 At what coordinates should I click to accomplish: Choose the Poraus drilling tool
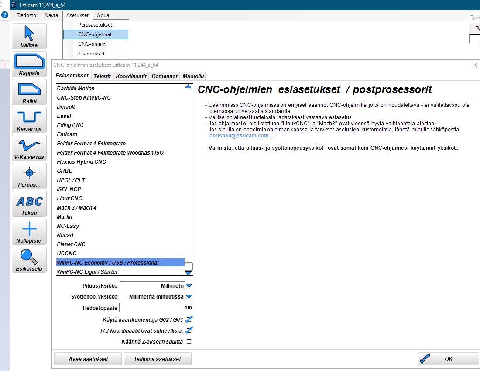pos(29,176)
